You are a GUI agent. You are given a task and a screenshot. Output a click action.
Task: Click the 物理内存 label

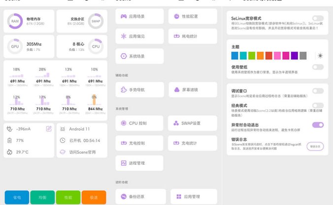click(33, 19)
